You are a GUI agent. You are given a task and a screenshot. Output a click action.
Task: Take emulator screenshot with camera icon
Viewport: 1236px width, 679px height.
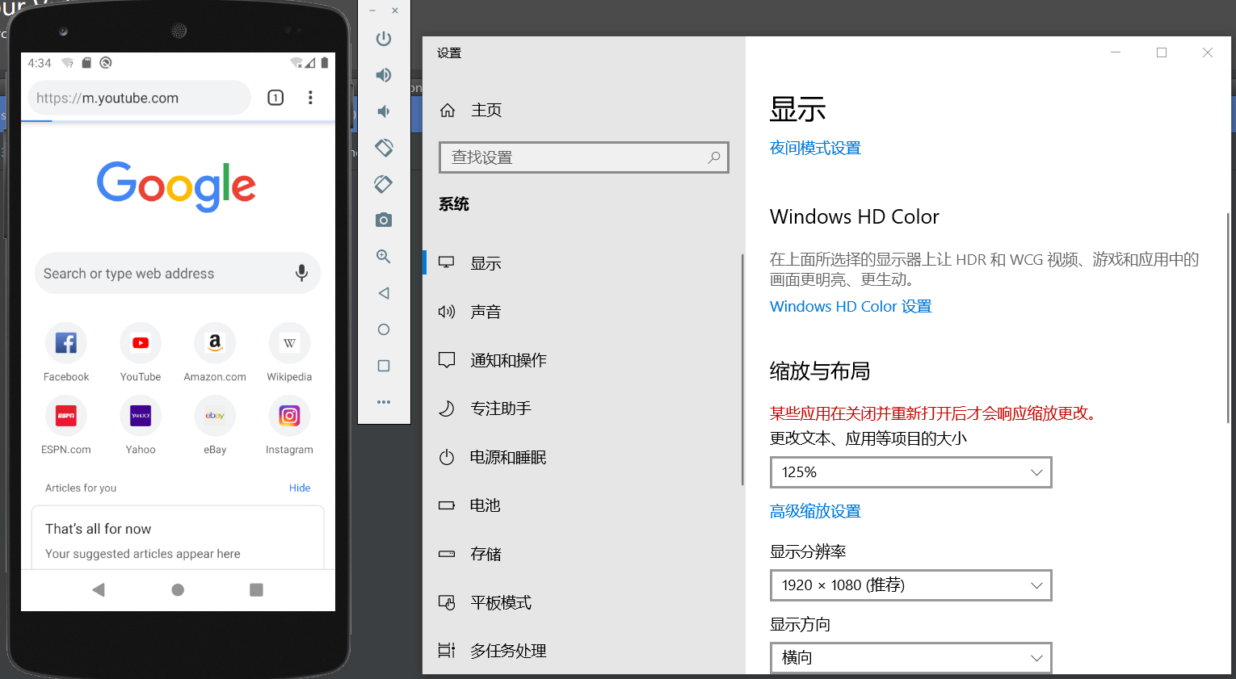(x=384, y=220)
